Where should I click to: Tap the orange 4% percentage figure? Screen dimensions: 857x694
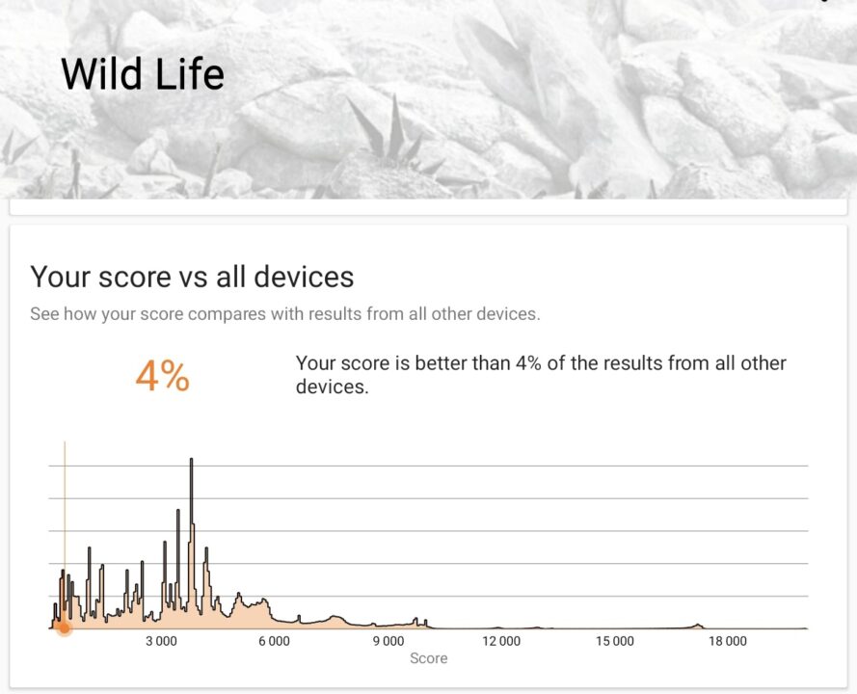coord(162,376)
